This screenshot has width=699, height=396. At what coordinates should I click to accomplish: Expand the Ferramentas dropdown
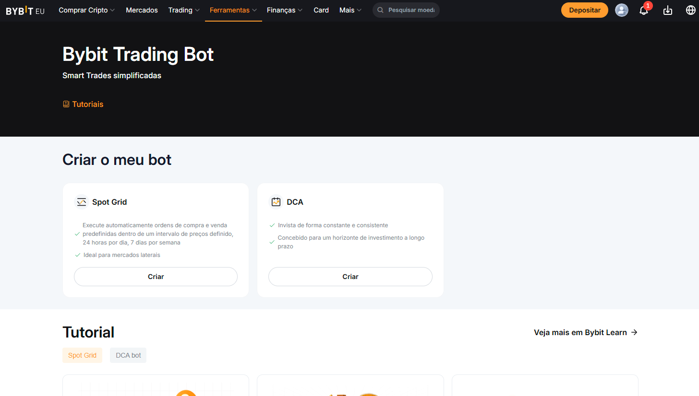pos(233,10)
